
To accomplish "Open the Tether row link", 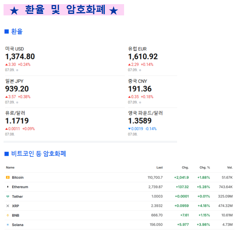I will point(17,197).
